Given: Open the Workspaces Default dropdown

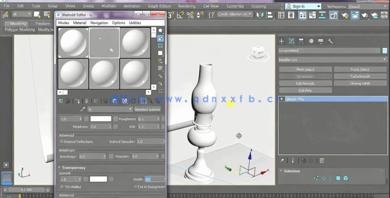Looking at the screenshot, I should coord(368,7).
